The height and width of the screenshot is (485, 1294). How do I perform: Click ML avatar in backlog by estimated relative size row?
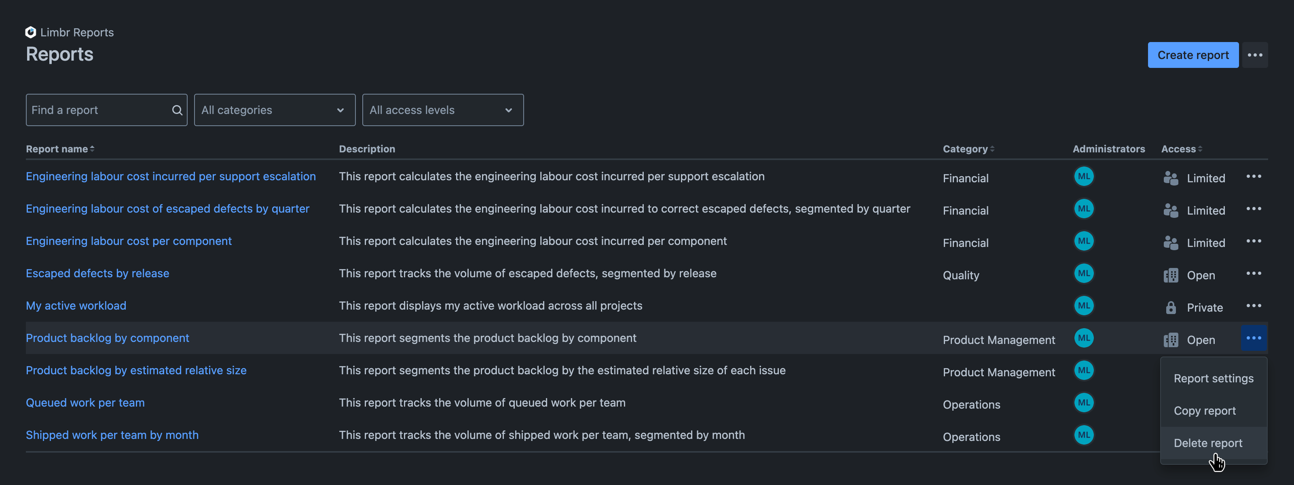coord(1084,371)
